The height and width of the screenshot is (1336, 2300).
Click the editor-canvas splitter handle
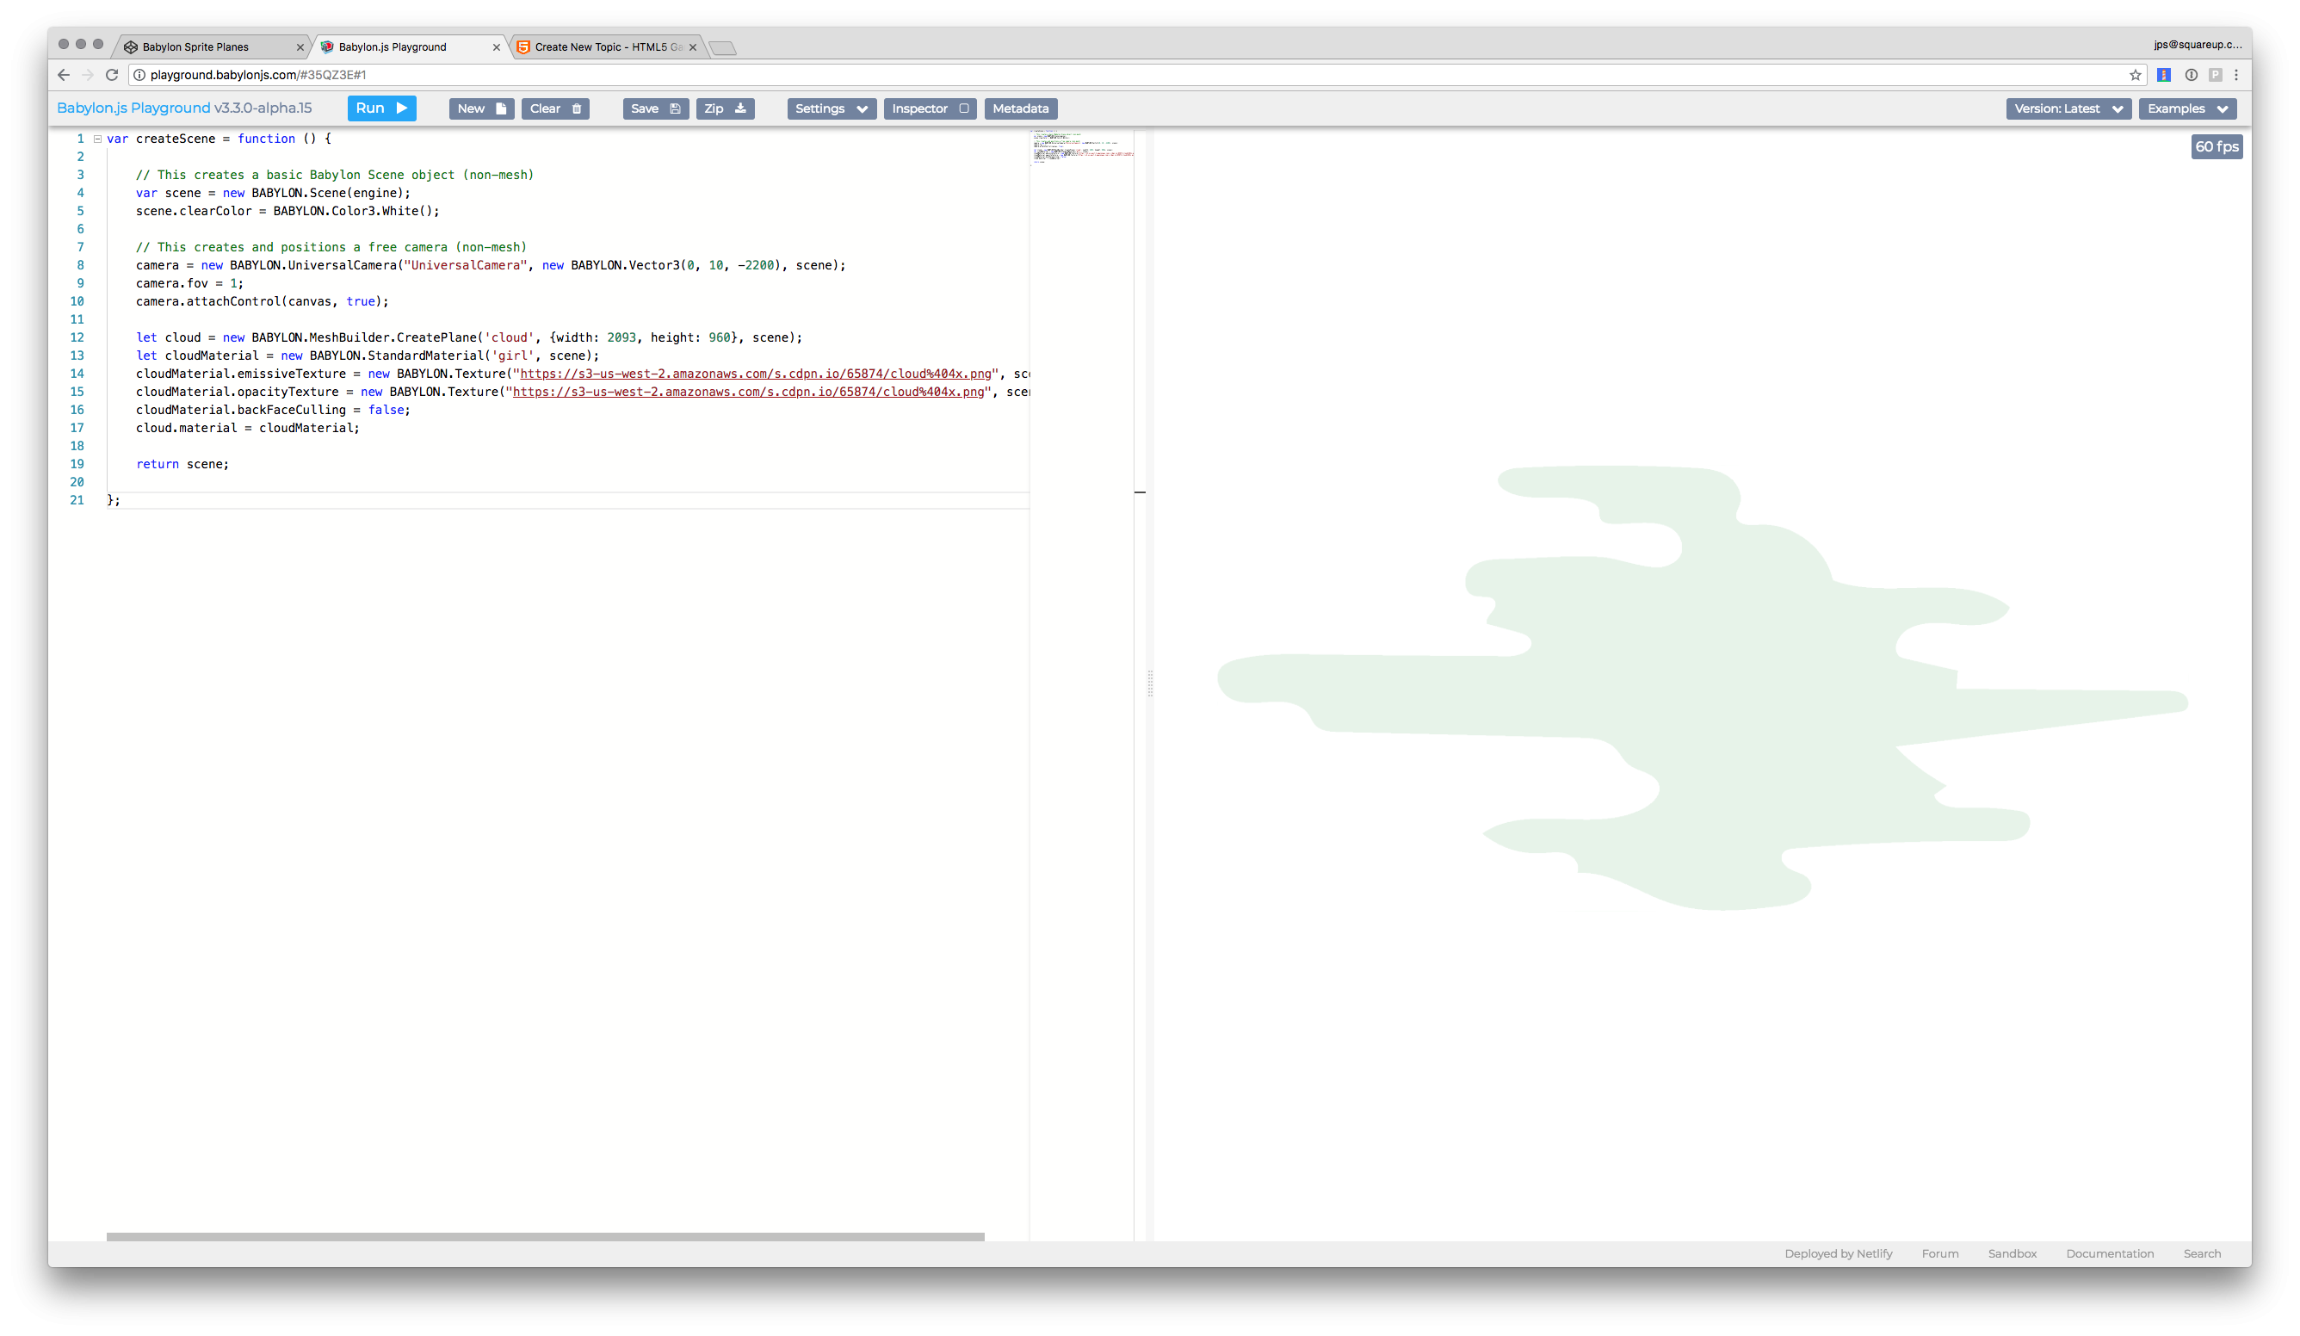click(x=1149, y=683)
